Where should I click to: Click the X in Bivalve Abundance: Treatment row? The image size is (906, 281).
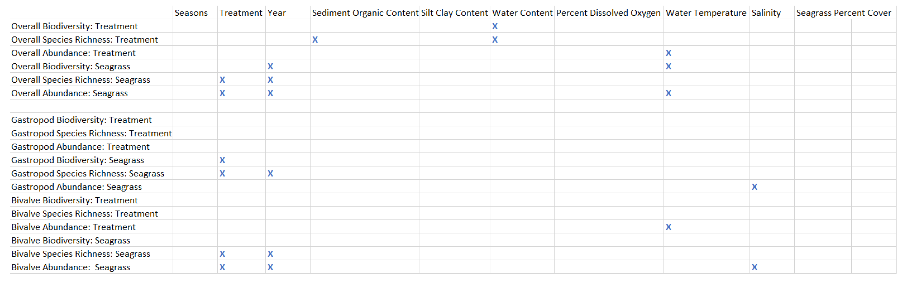[668, 227]
